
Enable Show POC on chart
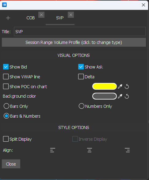pyautogui.click(x=6, y=86)
